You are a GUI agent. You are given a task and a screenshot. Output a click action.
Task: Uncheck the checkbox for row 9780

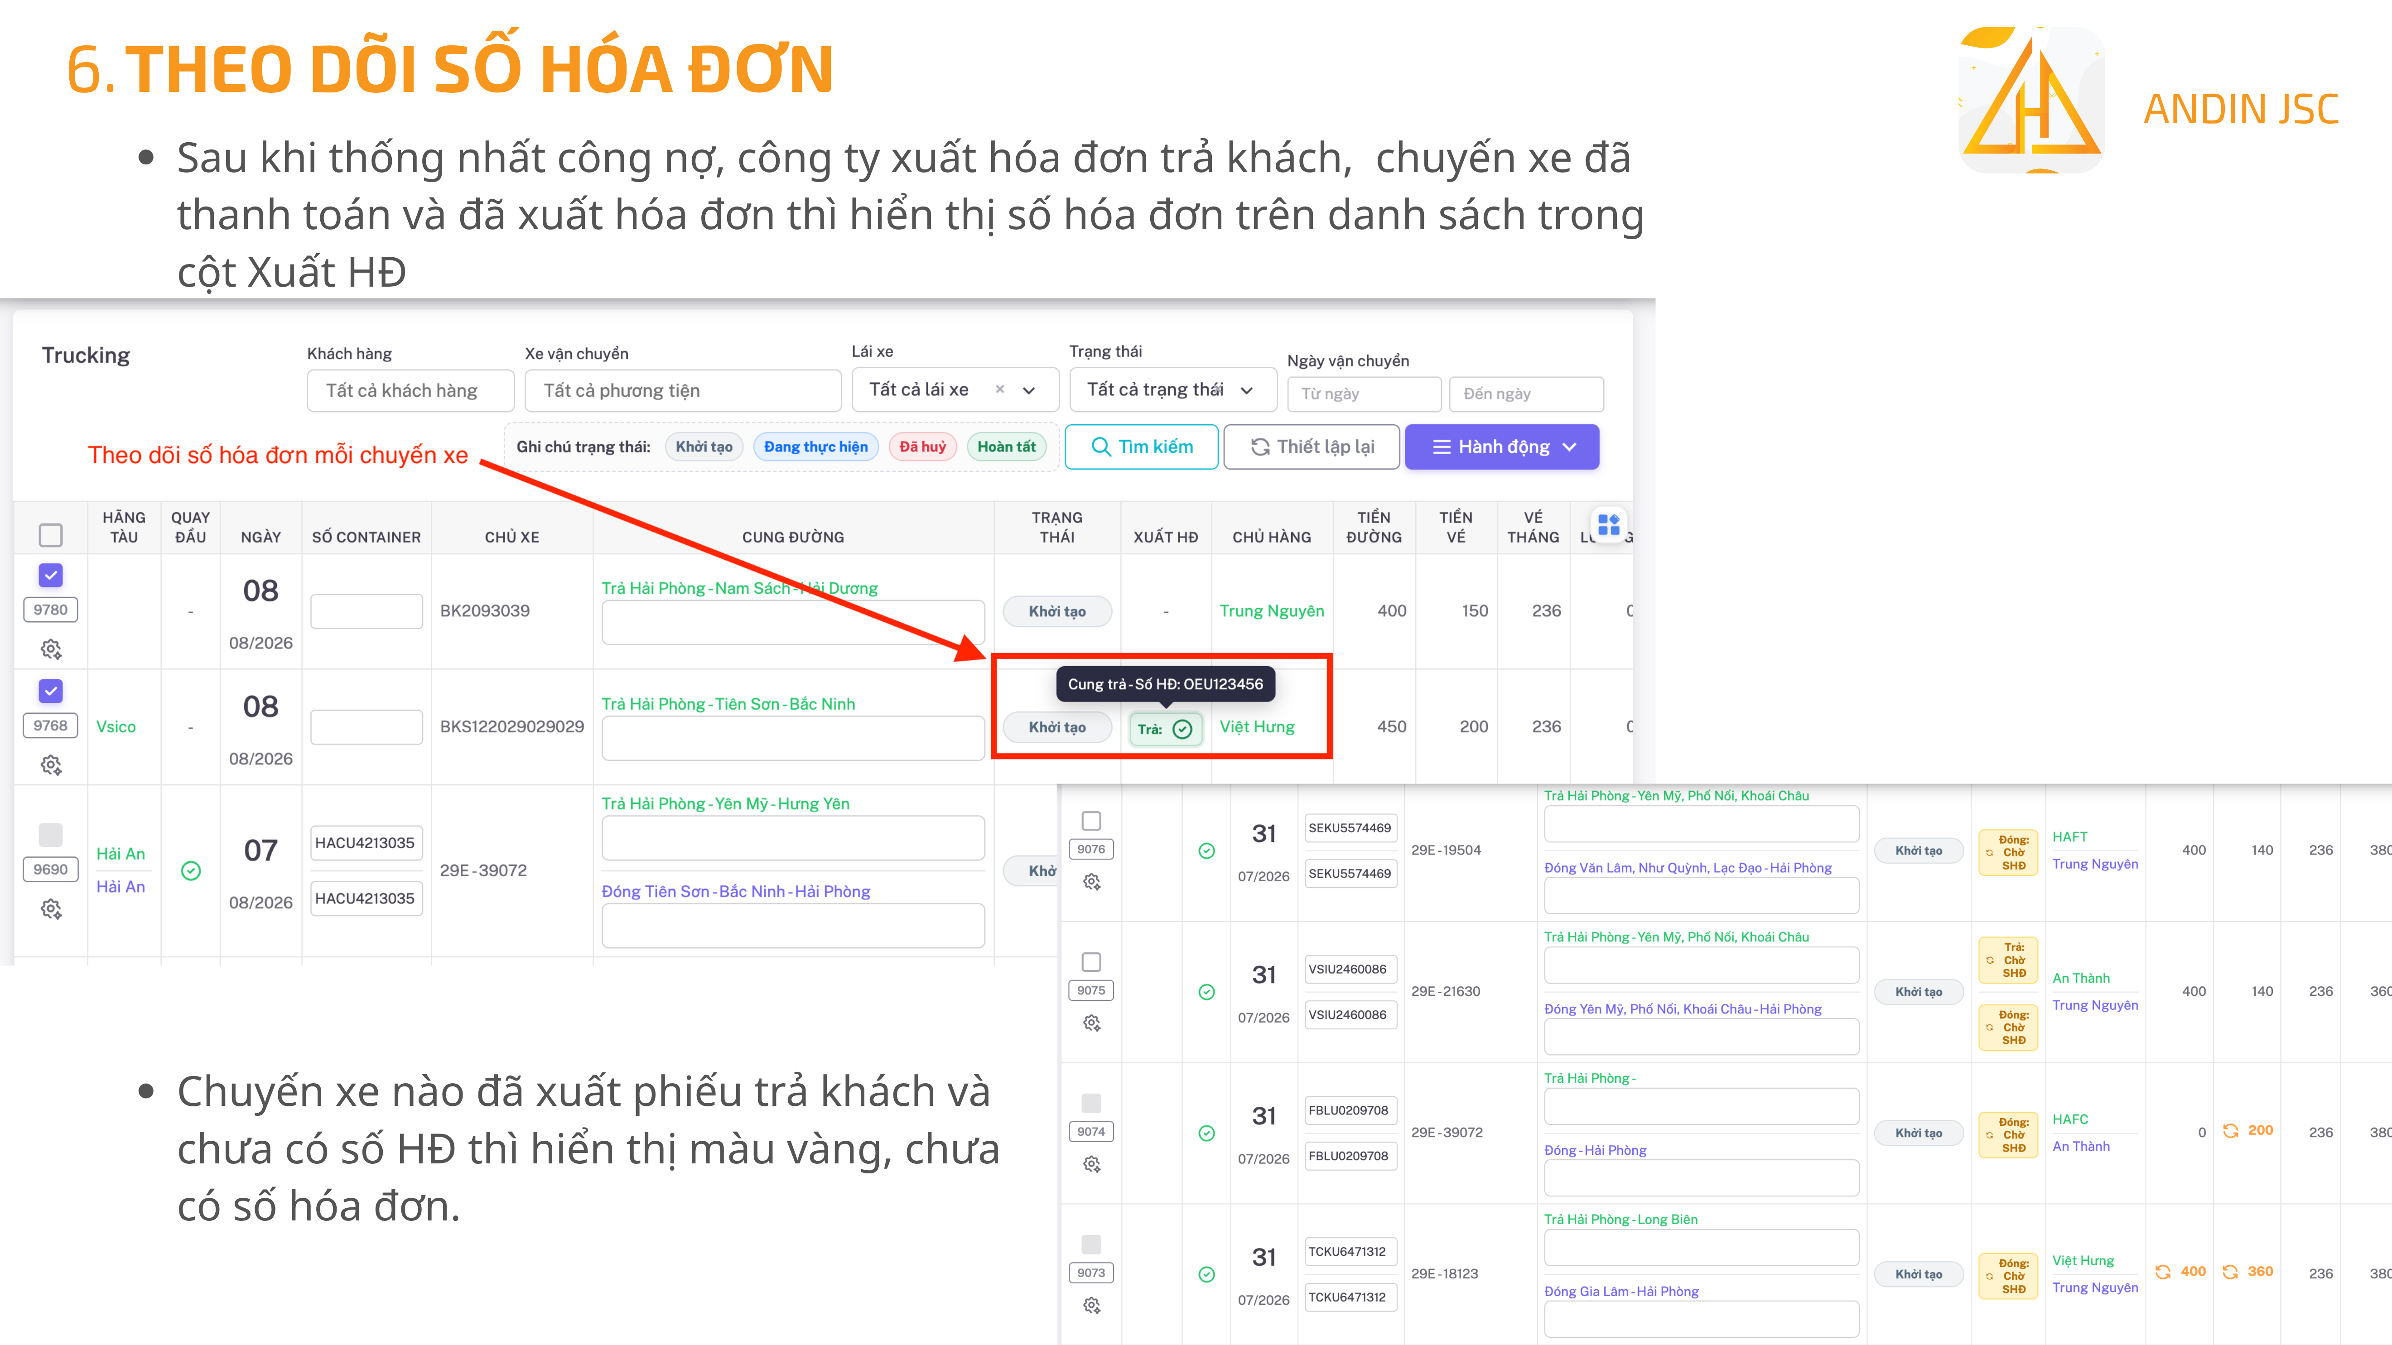51,576
